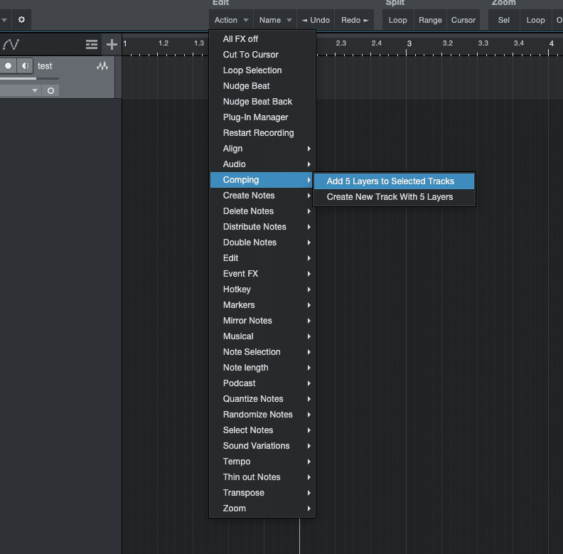Toggle monitor on the test track
Viewport: 563px width, 554px height.
25,66
